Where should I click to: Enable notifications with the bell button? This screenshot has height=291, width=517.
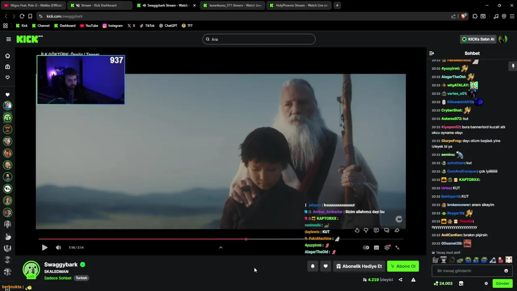(x=313, y=266)
